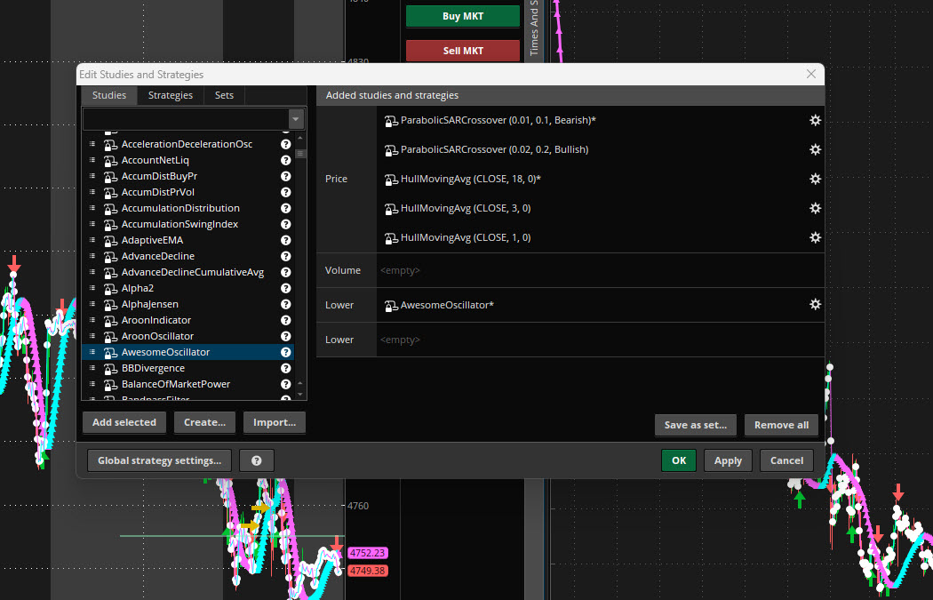Open settings gear for HullMovingAvg (CLOSE, 18, 0)
The image size is (933, 600).
pos(815,179)
